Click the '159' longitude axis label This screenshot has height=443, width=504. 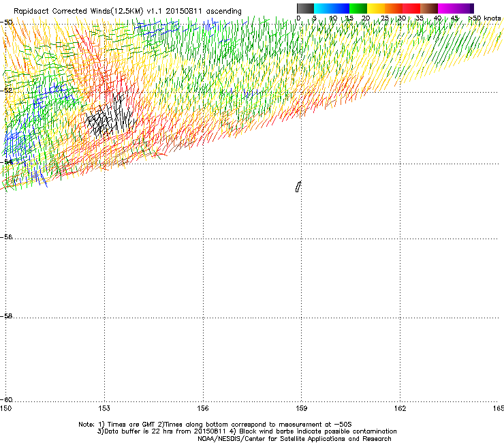tap(301, 408)
